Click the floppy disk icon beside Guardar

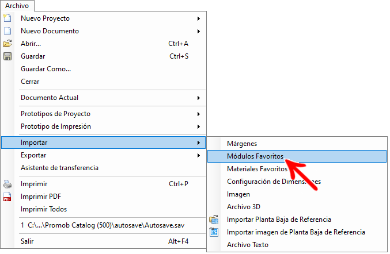click(7, 56)
